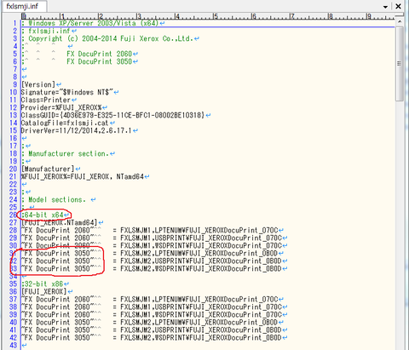Place cursor in the [Version] section header

(38, 84)
